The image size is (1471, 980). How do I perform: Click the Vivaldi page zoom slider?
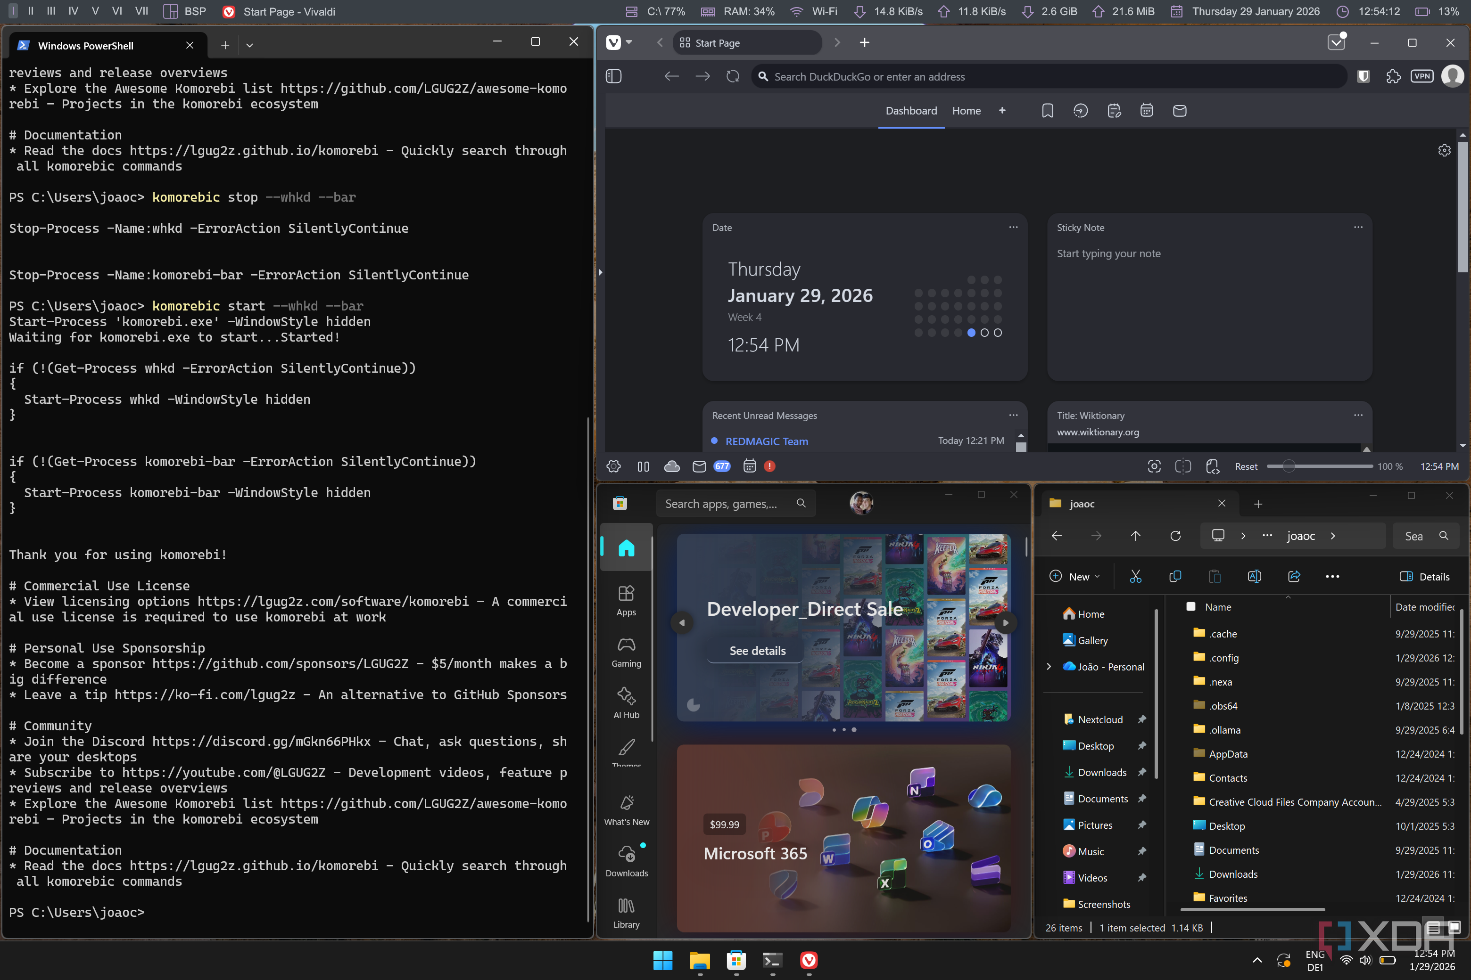pyautogui.click(x=1320, y=466)
